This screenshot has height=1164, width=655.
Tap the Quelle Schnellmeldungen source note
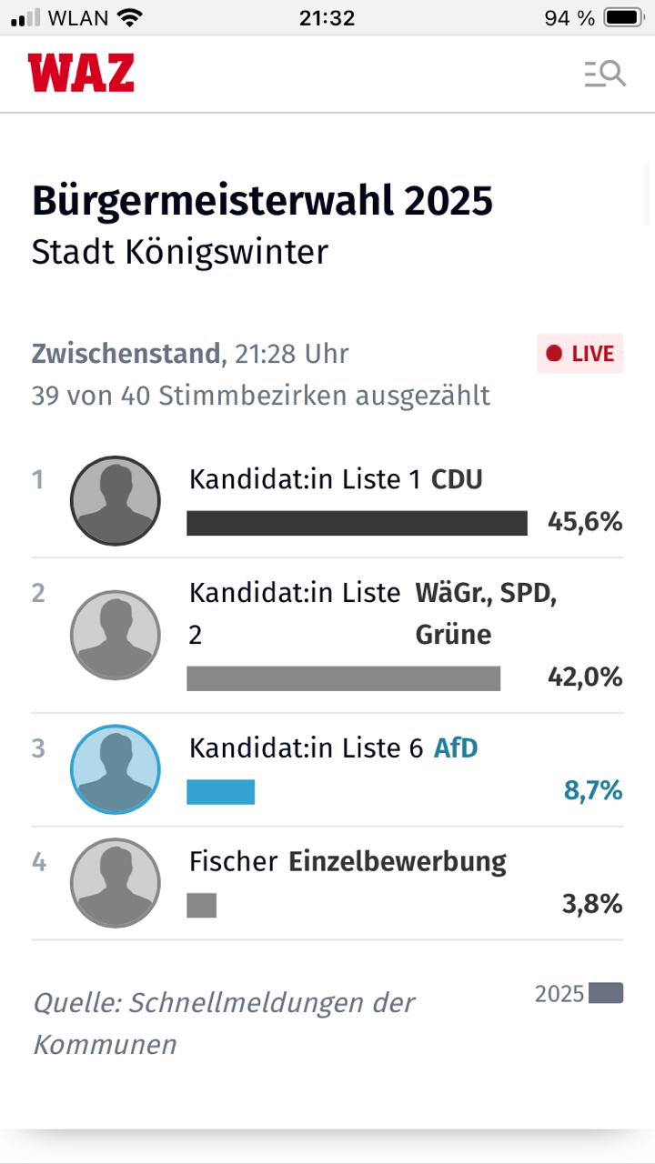coord(223,1023)
